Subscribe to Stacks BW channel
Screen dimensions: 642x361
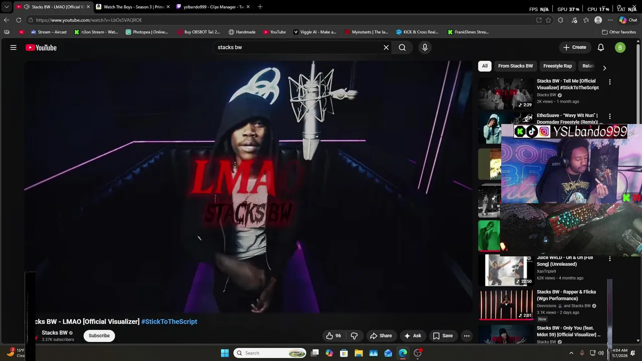click(99, 336)
